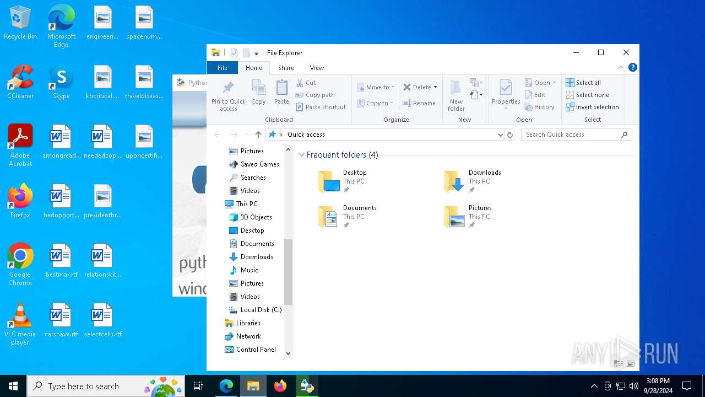Click Copy path in Clipboard group

coord(315,95)
